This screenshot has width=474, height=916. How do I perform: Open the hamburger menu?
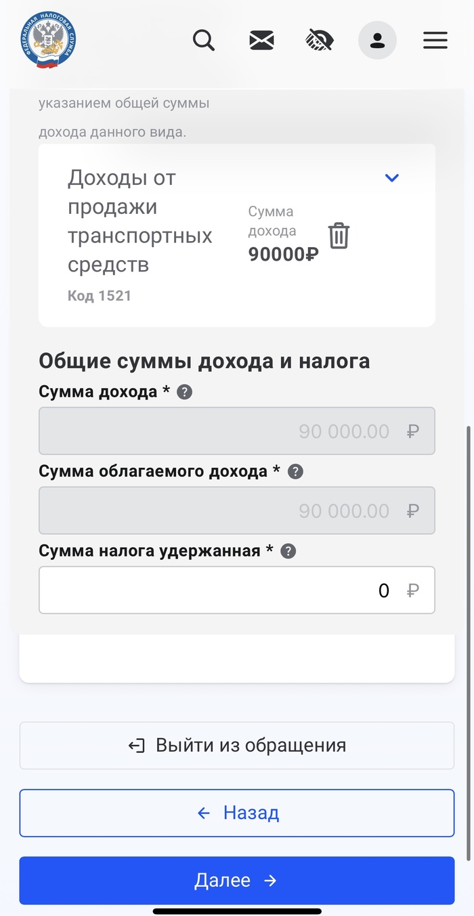coord(435,41)
